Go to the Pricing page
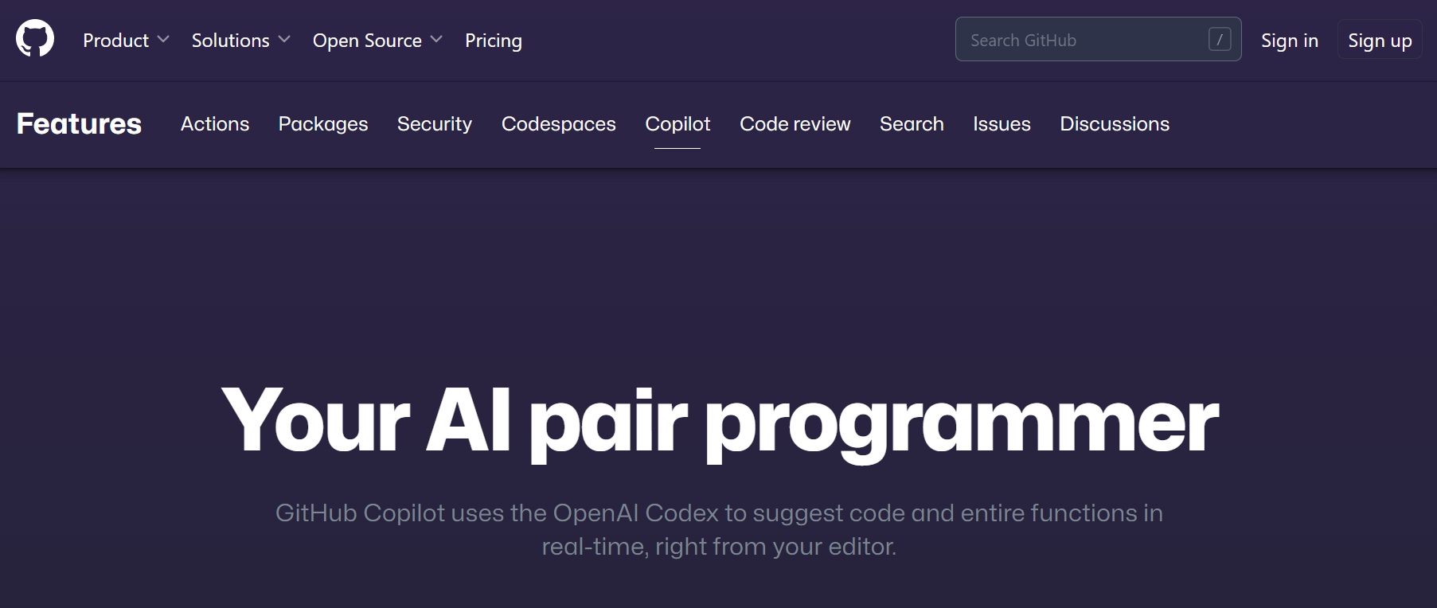 pos(494,41)
